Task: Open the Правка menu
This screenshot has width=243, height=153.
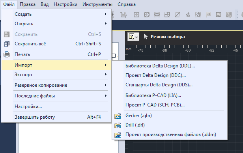Action: click(28, 4)
